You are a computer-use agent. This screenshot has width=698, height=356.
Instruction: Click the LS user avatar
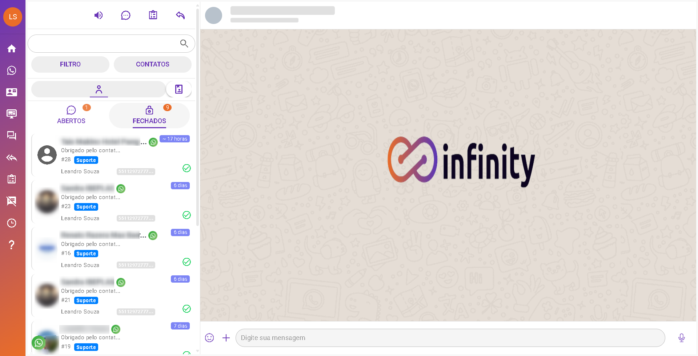click(x=13, y=17)
